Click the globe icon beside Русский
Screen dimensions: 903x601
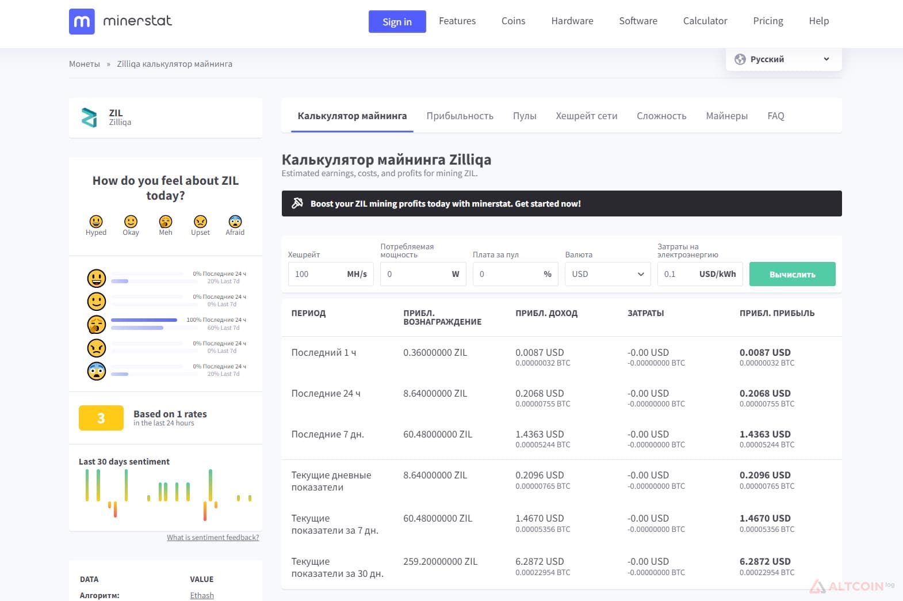(x=740, y=59)
